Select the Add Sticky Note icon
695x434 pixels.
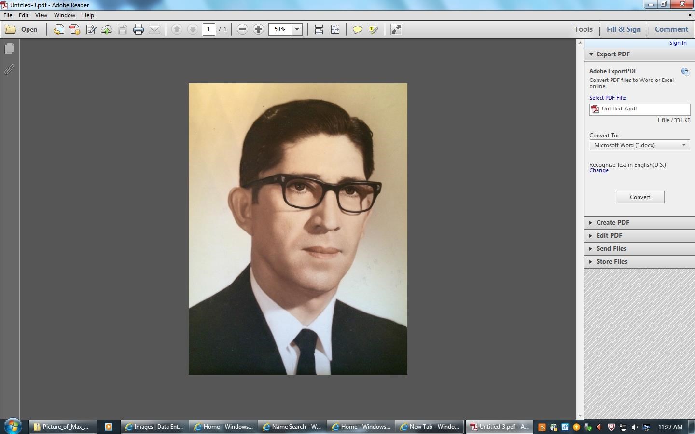click(x=357, y=29)
